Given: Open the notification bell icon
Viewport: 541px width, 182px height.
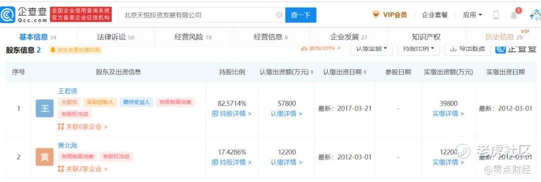Looking at the screenshot, I should click(x=514, y=15).
